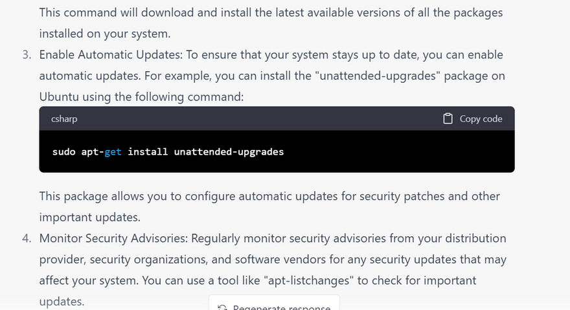The width and height of the screenshot is (570, 310).
Task: Click the word "Ubuntu" before the code block
Action: click(58, 96)
